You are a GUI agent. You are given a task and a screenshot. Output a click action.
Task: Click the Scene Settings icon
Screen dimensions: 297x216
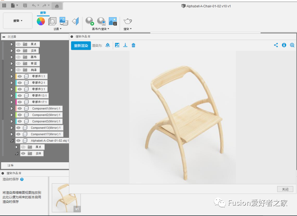tap(52, 21)
